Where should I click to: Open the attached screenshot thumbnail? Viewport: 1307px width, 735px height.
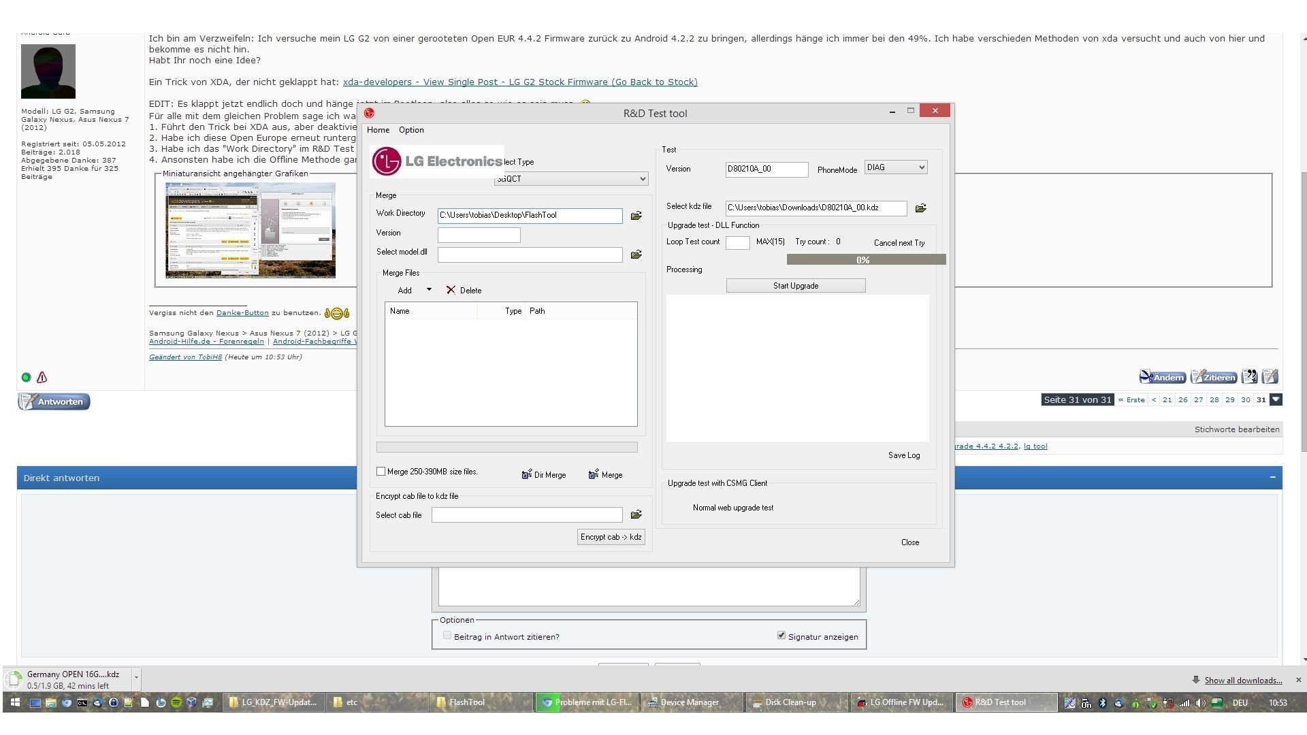(251, 230)
